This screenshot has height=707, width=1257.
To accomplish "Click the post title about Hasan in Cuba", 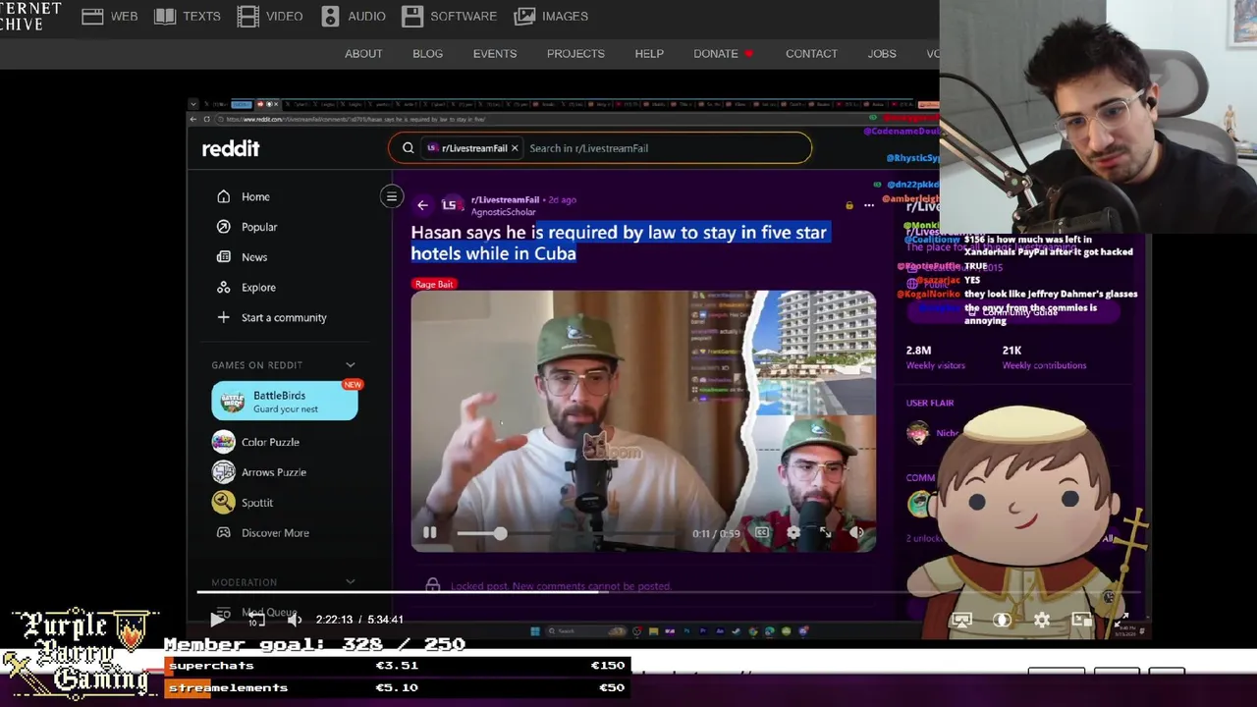I will pyautogui.click(x=619, y=243).
